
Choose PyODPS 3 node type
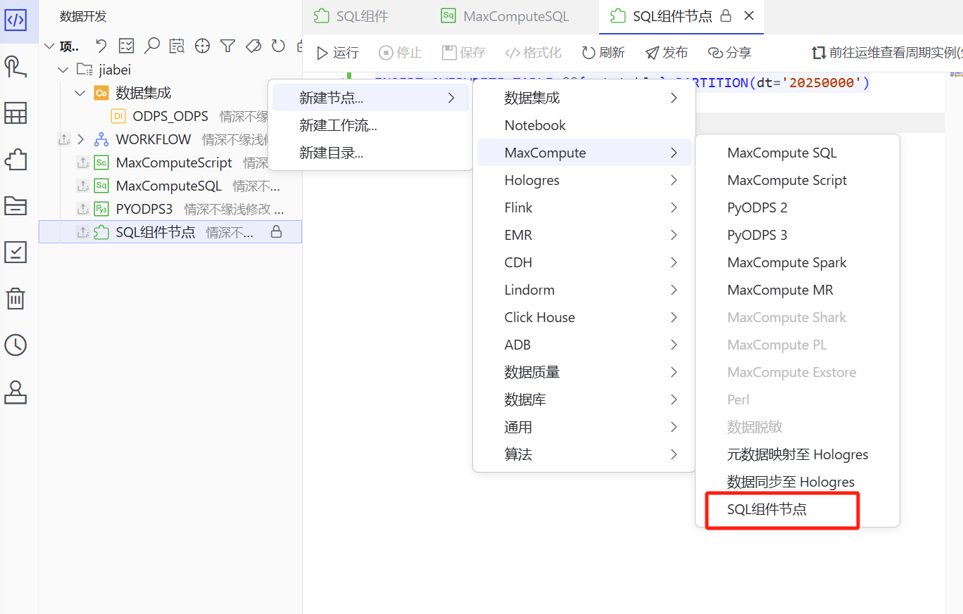coord(798,235)
